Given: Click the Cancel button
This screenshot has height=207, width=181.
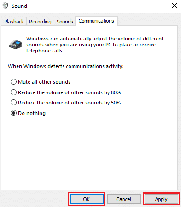Looking at the screenshot, I should click(124, 199).
